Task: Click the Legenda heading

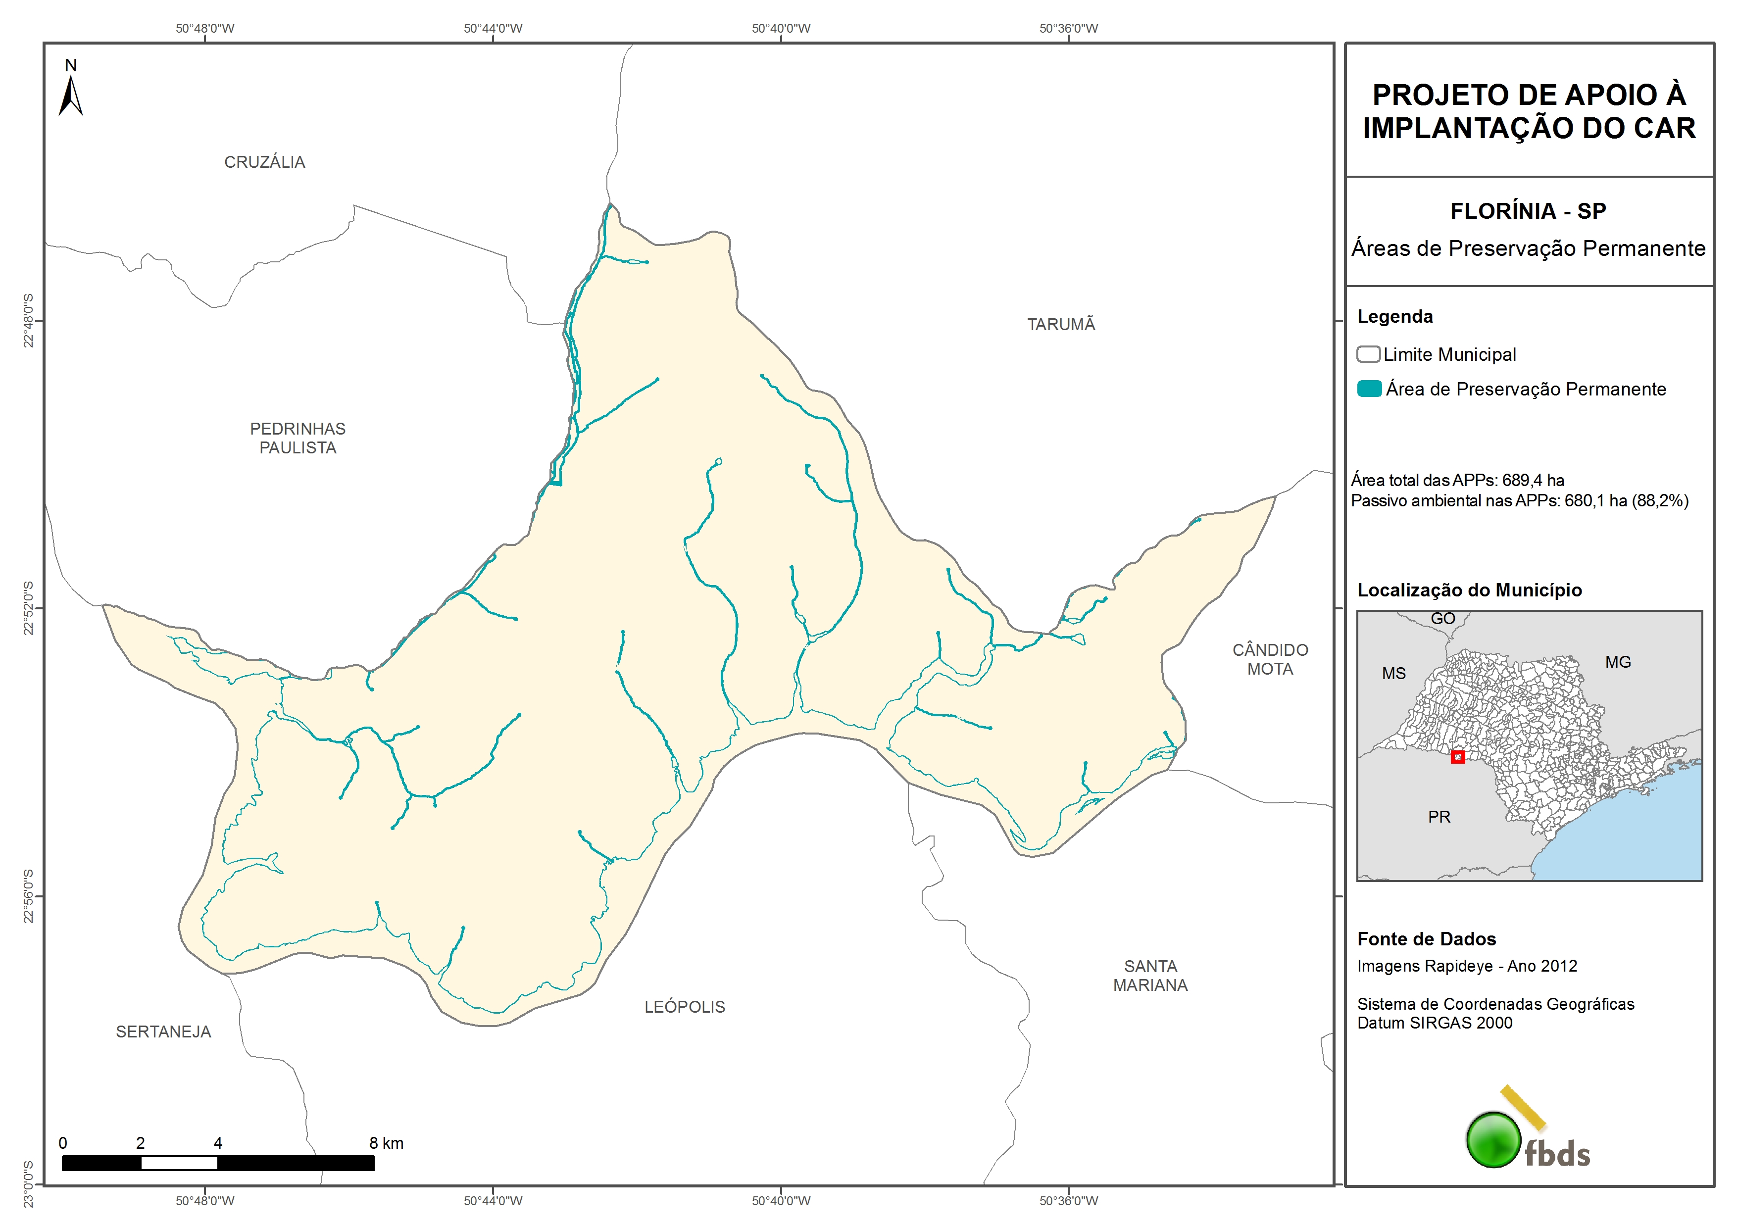Action: (x=1394, y=316)
